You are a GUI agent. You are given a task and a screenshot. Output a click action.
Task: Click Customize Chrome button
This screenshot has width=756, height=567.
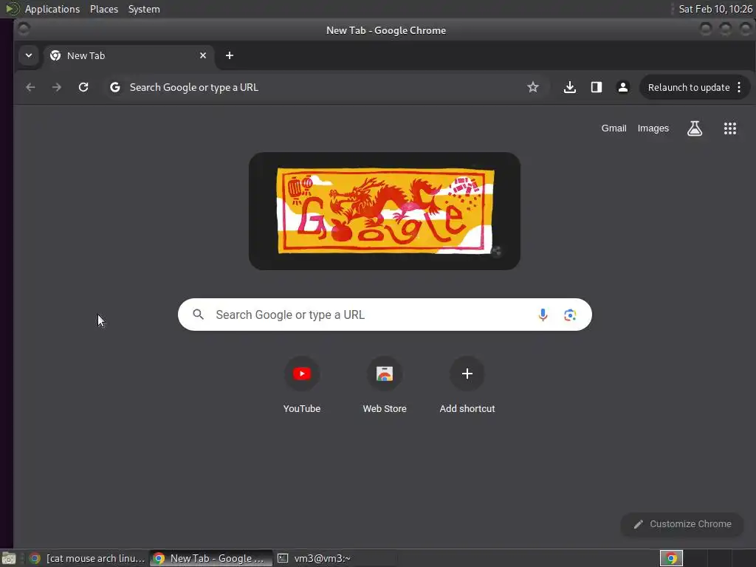tap(682, 524)
